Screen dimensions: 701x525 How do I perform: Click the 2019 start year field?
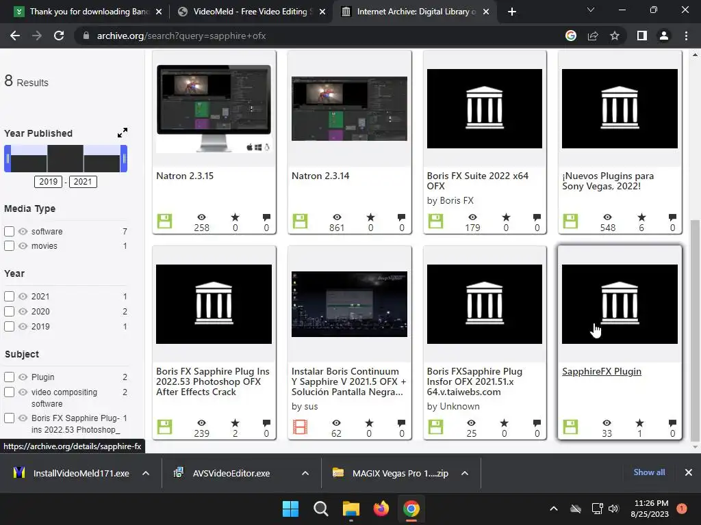pyautogui.click(x=49, y=182)
